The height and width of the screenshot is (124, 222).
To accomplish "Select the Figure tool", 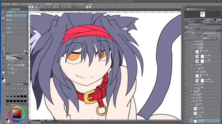I will [x=3, y=61].
